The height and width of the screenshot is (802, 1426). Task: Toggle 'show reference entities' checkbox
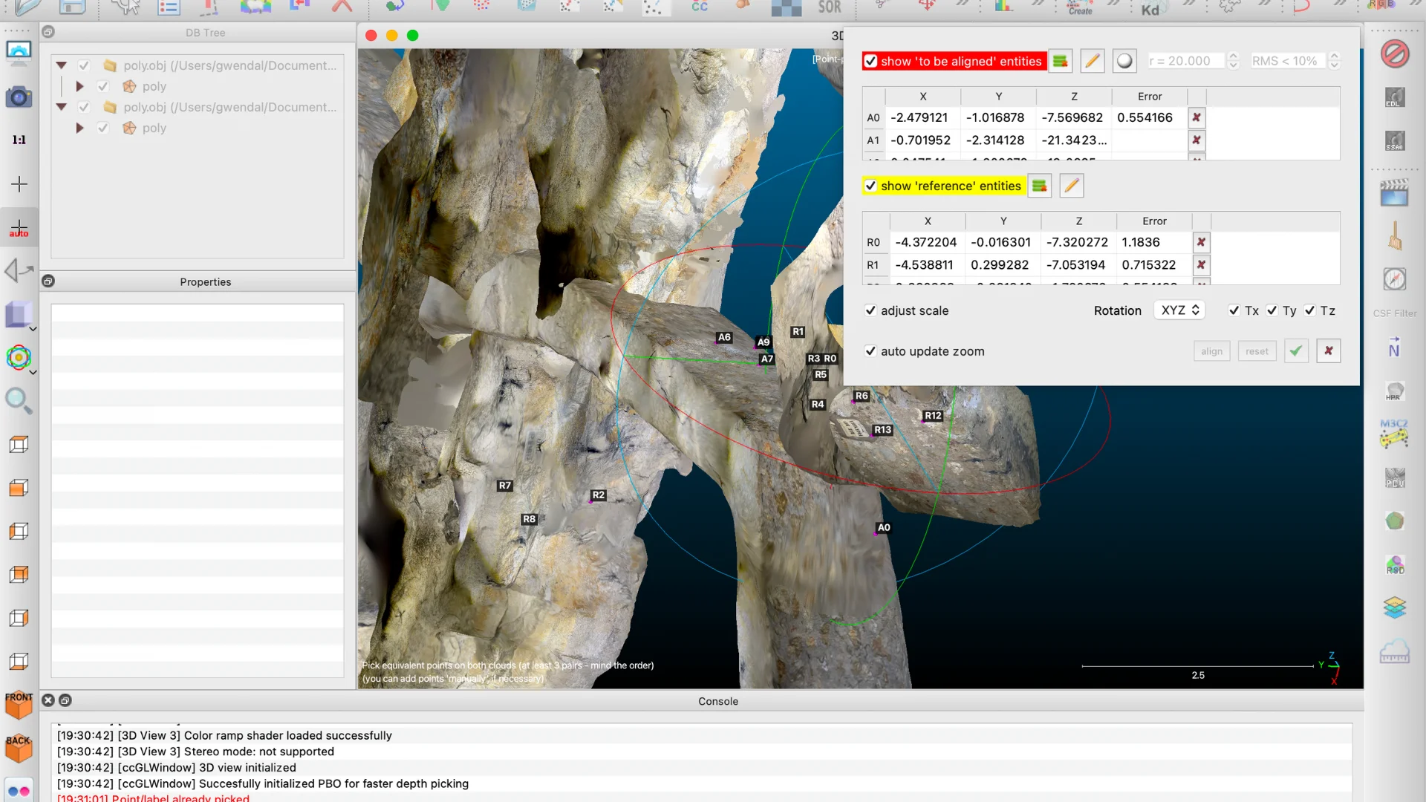pyautogui.click(x=870, y=185)
